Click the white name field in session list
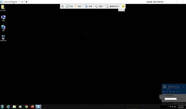Screen dimensions: 186x109 pyautogui.click(x=171, y=99)
